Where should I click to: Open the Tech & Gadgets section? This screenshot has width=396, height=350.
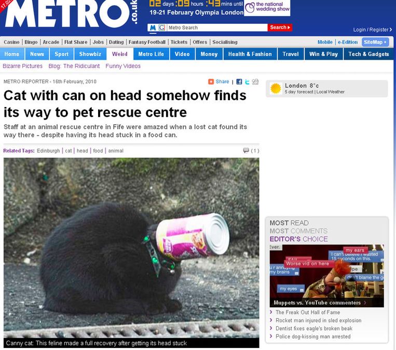click(x=368, y=54)
